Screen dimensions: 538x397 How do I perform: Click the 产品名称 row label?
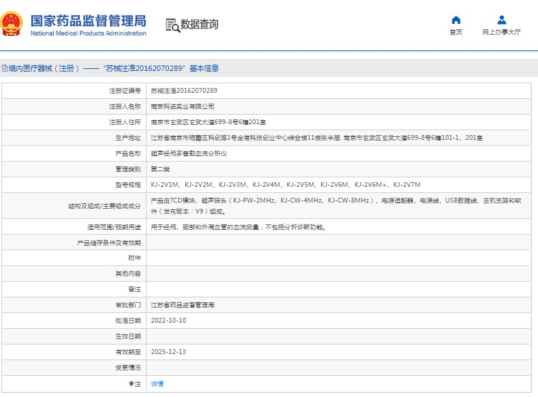(128, 153)
